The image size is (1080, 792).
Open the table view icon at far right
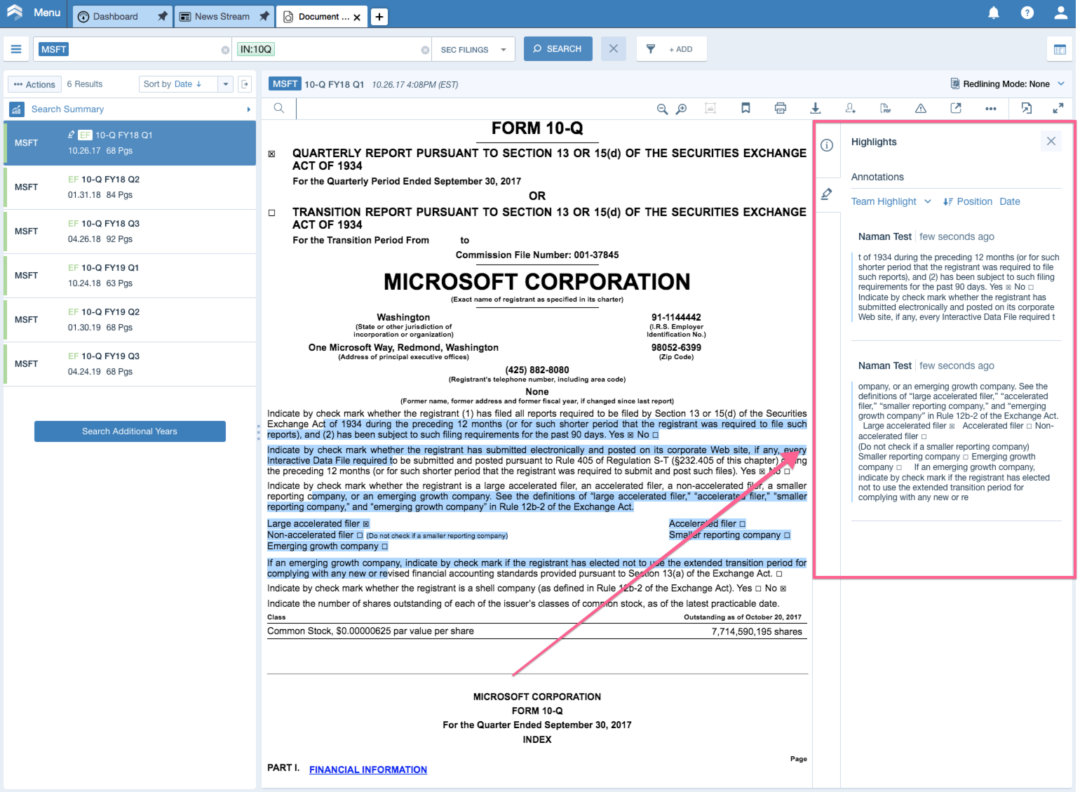1060,49
